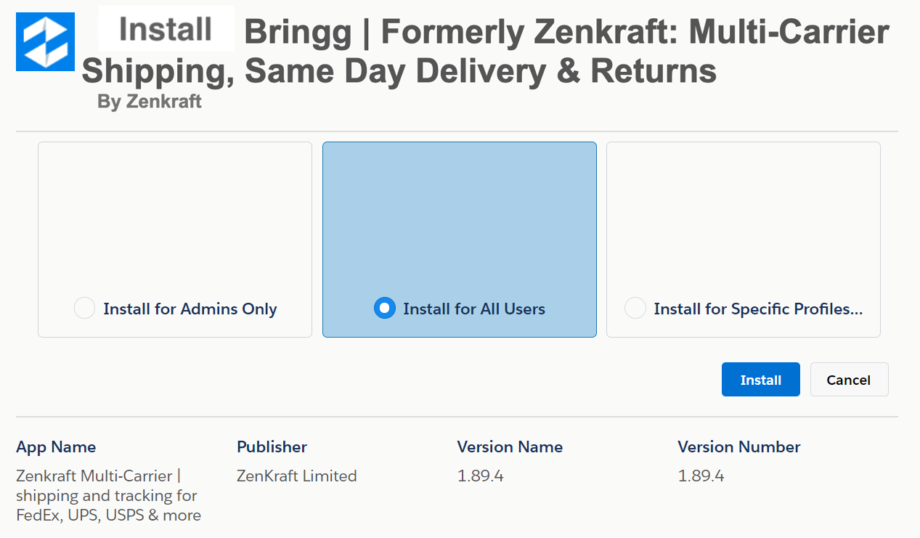
Task: Click the App Name column heading
Action: [56, 447]
